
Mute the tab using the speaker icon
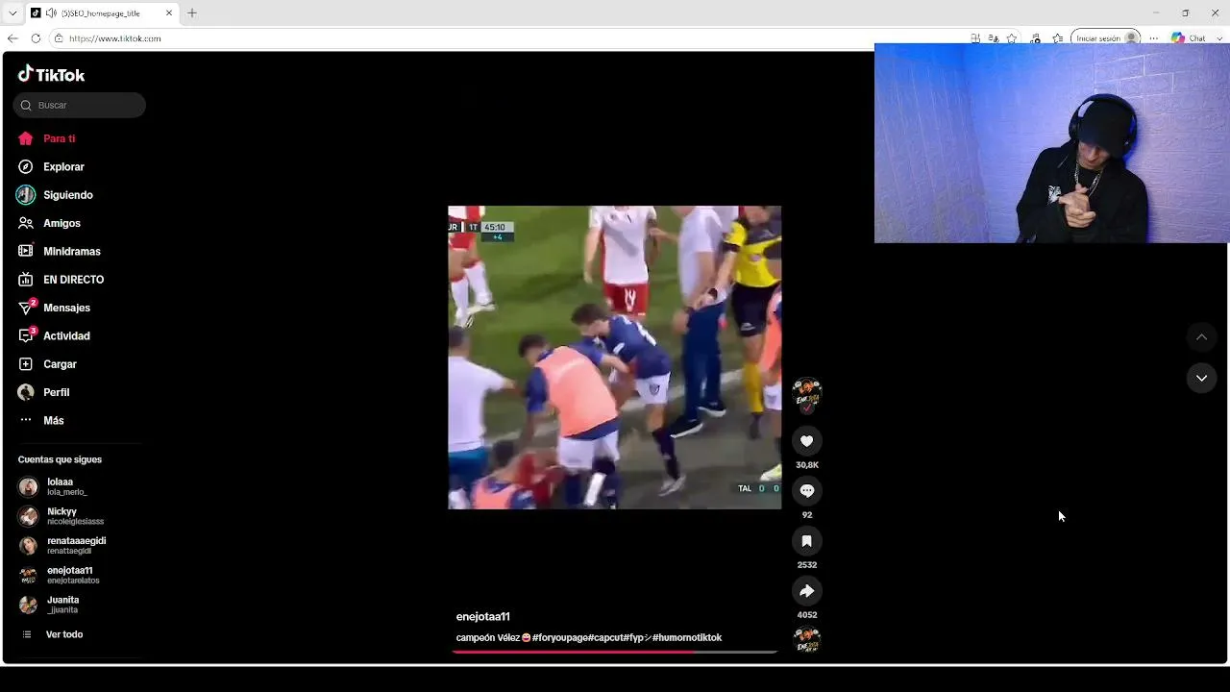50,13
